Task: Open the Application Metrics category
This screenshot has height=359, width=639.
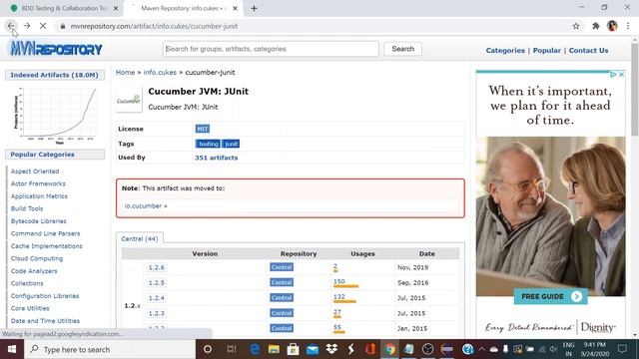Action: pyautogui.click(x=39, y=196)
